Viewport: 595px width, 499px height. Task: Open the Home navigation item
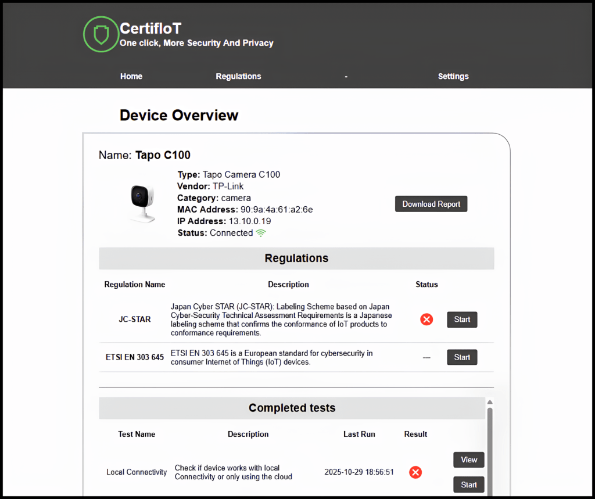tap(131, 76)
